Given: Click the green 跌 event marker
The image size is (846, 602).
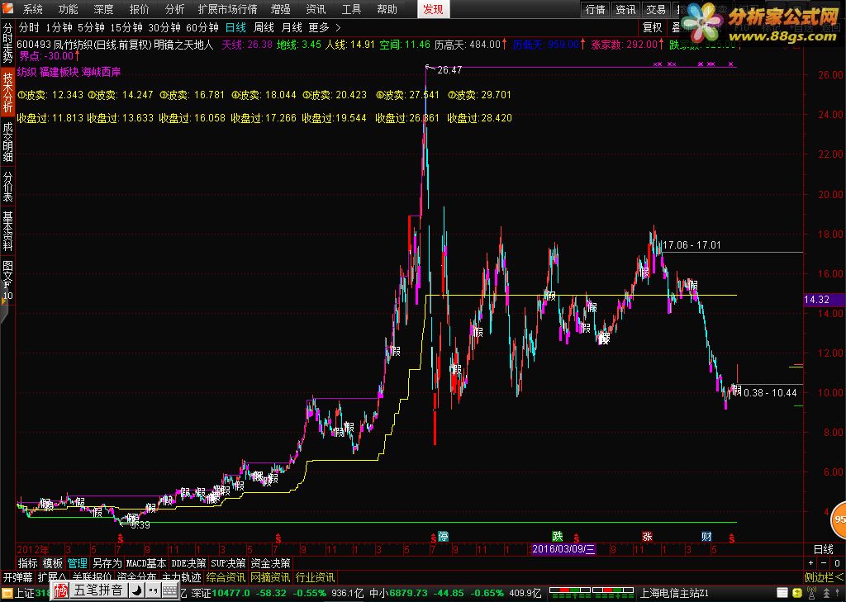Looking at the screenshot, I should (558, 536).
